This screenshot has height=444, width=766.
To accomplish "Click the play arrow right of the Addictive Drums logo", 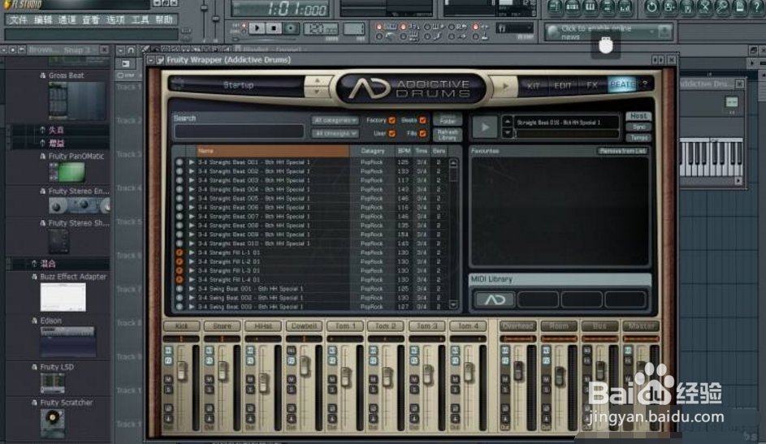I will (505, 86).
